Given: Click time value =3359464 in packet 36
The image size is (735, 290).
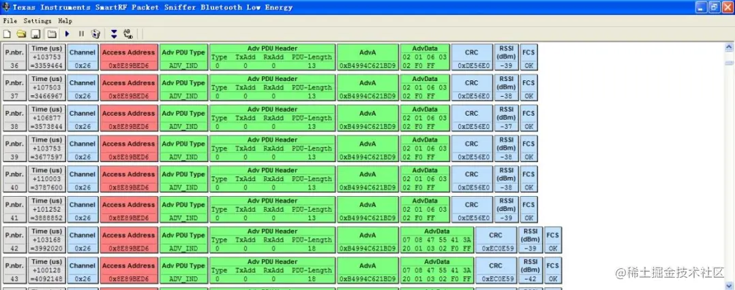Looking at the screenshot, I should 47,66.
